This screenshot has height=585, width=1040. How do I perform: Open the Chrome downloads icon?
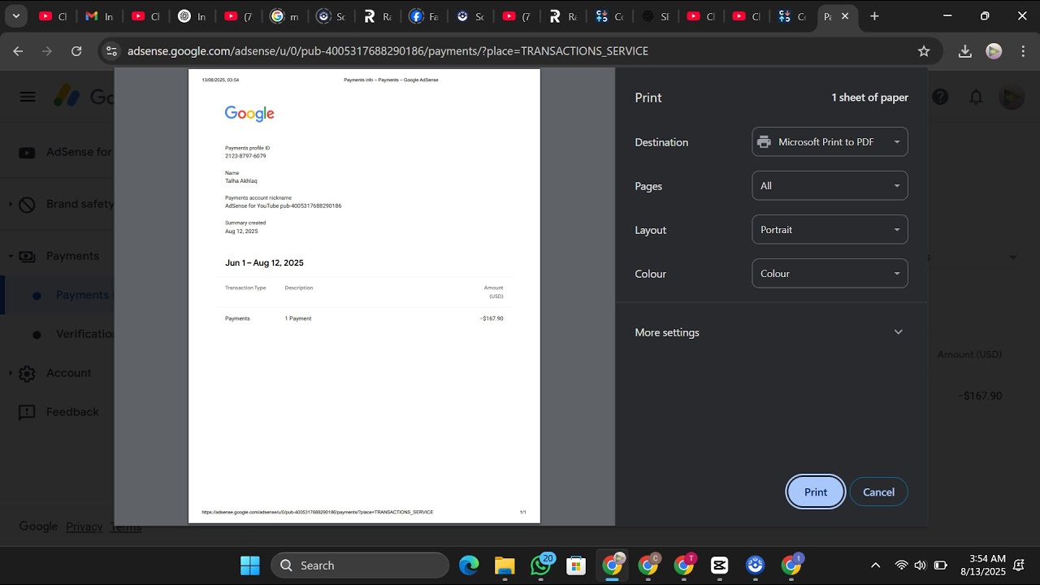[965, 51]
